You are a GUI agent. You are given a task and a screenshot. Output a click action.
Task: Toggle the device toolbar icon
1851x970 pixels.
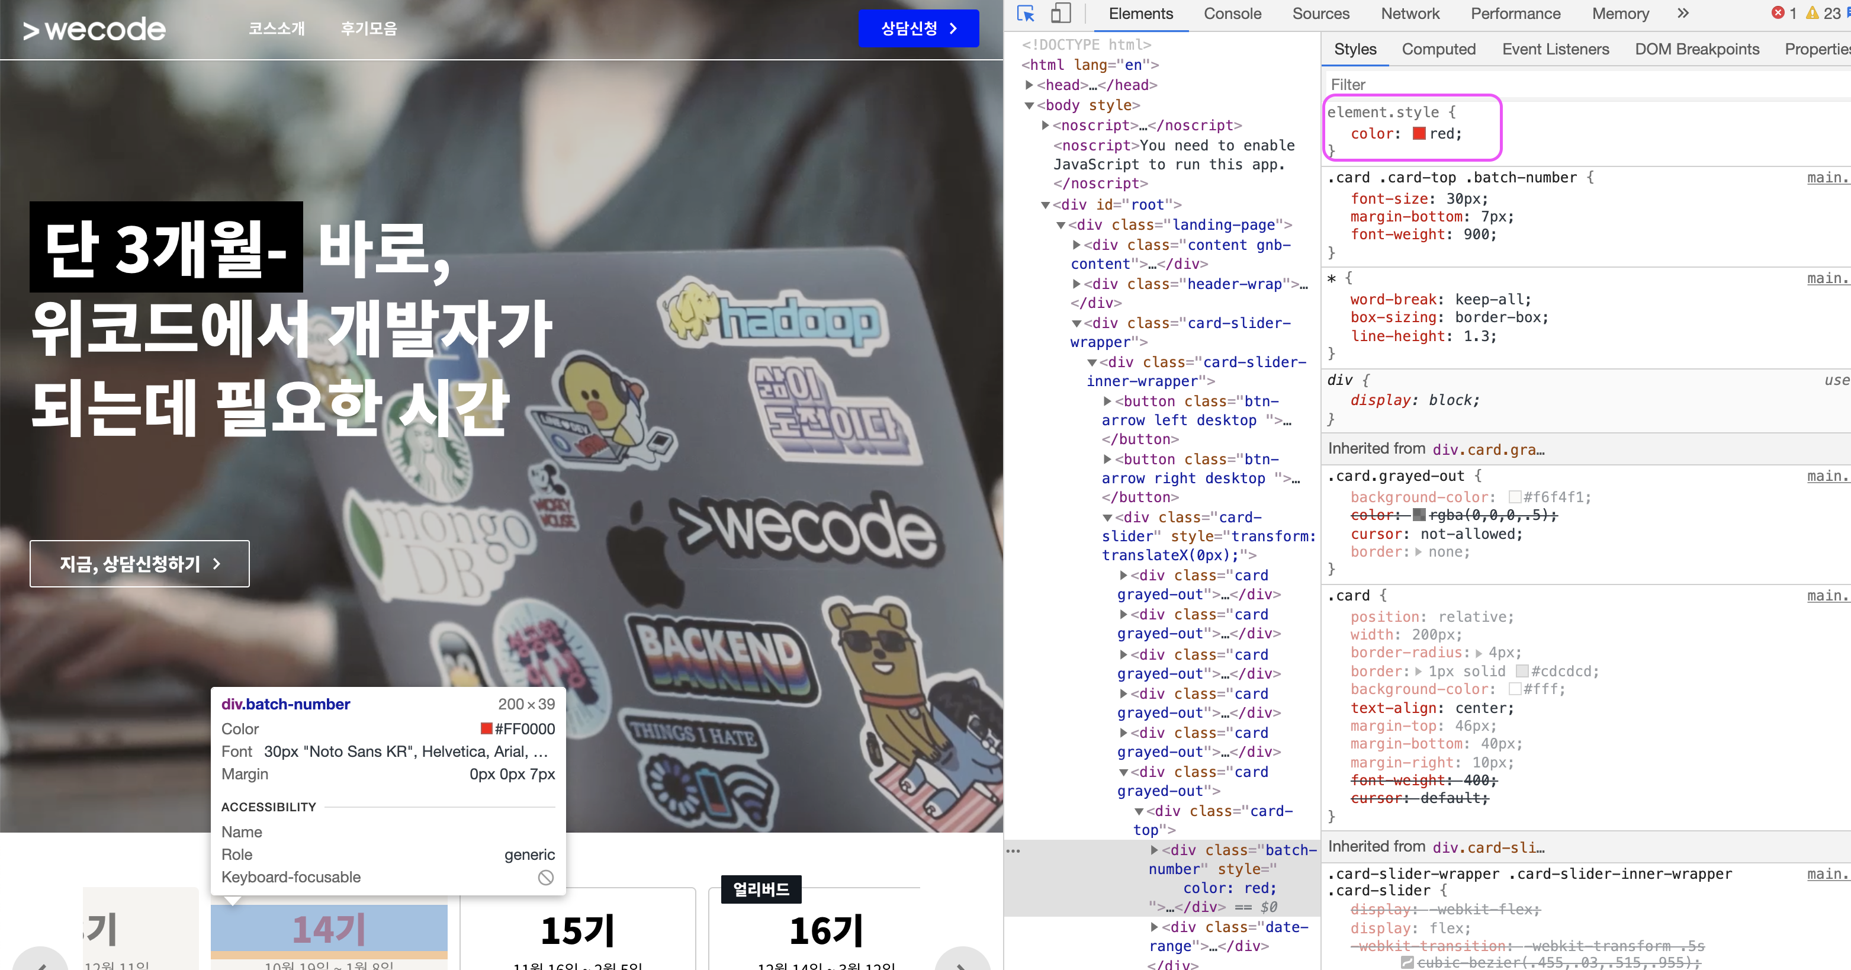pyautogui.click(x=1061, y=14)
